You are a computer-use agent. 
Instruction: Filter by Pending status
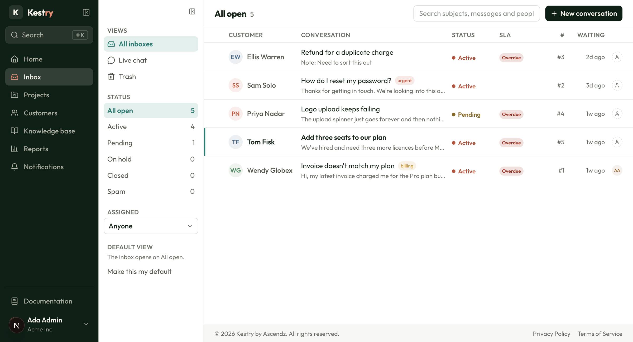coord(151,143)
